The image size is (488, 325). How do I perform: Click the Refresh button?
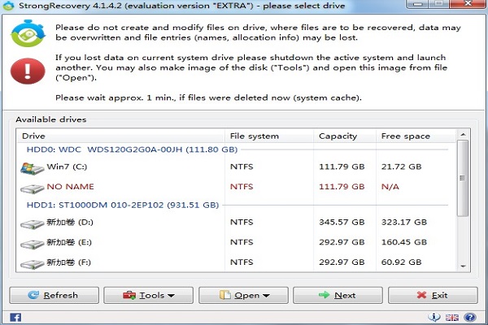(54, 295)
